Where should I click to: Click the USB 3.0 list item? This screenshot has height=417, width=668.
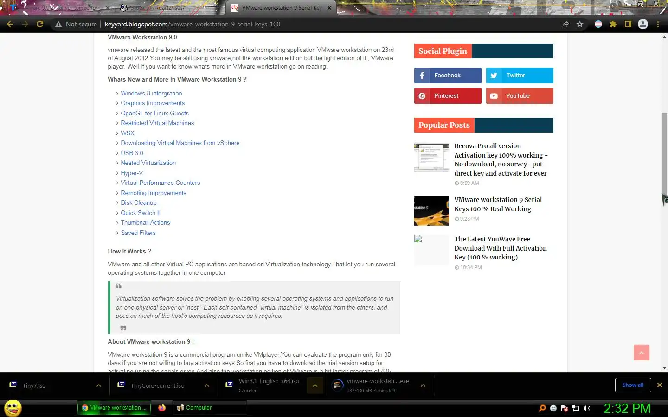pos(132,153)
